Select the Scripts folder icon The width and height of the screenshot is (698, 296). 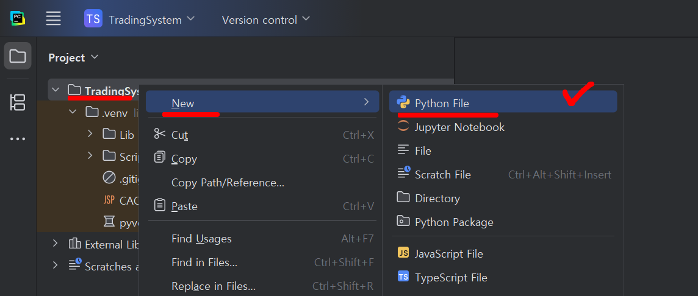[x=109, y=155]
